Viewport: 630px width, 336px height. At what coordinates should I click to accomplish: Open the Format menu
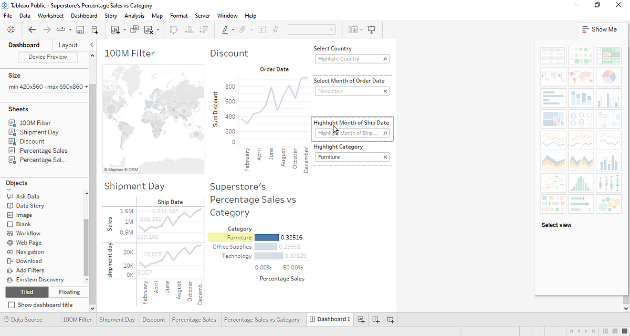(178, 16)
